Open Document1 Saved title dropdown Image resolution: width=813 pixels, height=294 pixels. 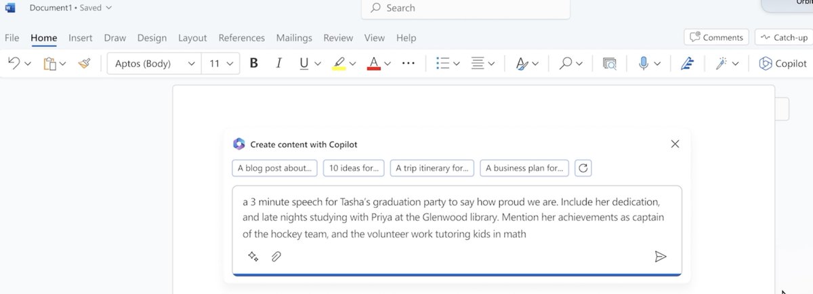tap(70, 7)
